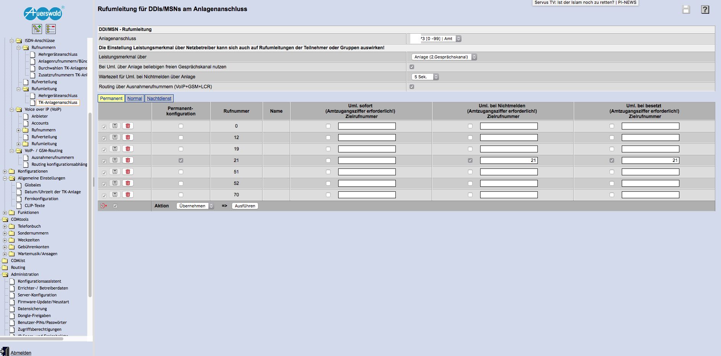Image resolution: width=721 pixels, height=356 pixels.
Task: Open the Leistungsmerkmal über dropdown
Action: 444,57
